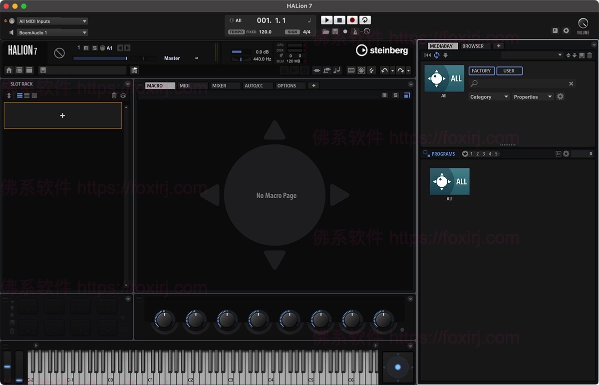The width and height of the screenshot is (599, 385).
Task: Open the MediaBay filter settings gear icon
Action: [560, 96]
